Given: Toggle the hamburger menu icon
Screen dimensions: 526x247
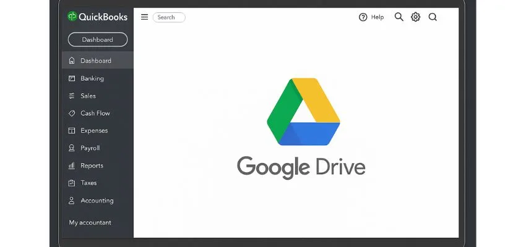Looking at the screenshot, I should [145, 17].
